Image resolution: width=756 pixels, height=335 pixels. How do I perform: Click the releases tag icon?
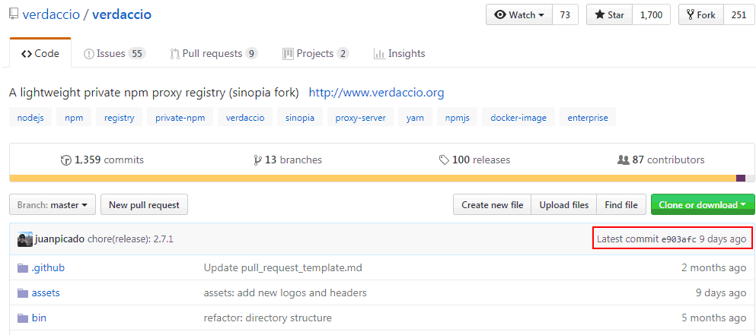444,160
